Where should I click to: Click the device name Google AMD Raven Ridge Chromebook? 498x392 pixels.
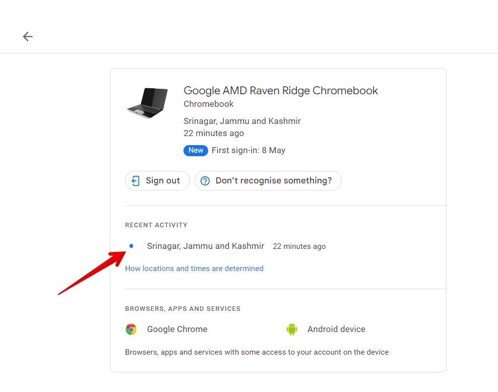click(x=280, y=91)
